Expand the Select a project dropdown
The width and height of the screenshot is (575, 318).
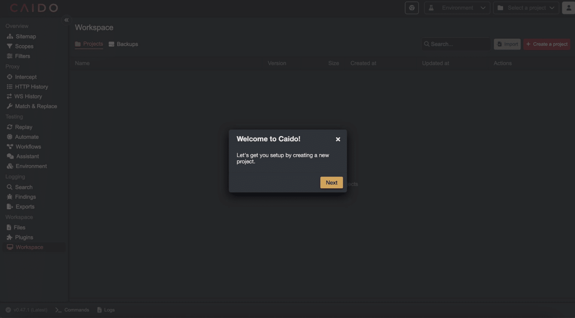tap(526, 7)
